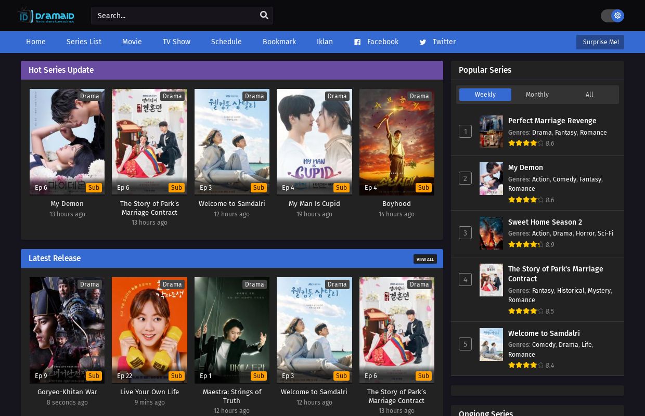
Task: Open DramaID's Facebook page via icon
Action: tap(357, 42)
